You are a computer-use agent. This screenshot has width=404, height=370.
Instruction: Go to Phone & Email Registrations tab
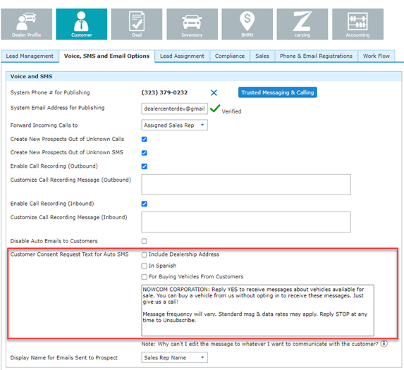tap(316, 56)
